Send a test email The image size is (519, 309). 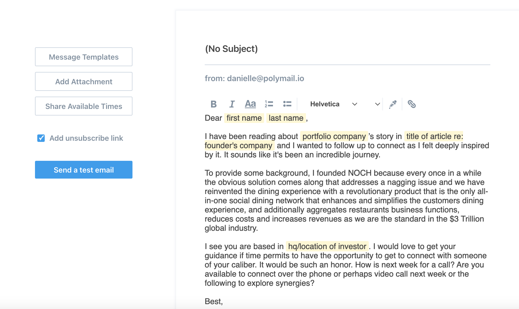[84, 170]
